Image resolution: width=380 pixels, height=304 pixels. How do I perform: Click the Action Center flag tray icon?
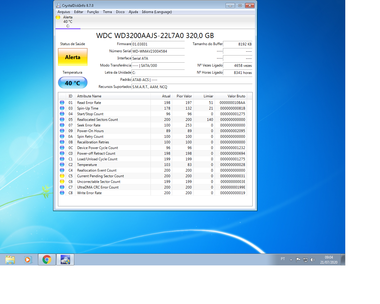click(x=298, y=260)
